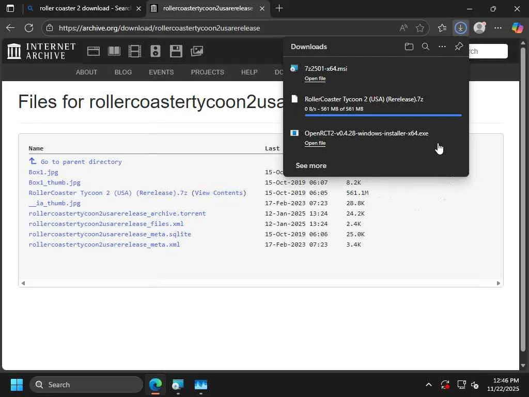Click the browser refresh button

coord(29,28)
